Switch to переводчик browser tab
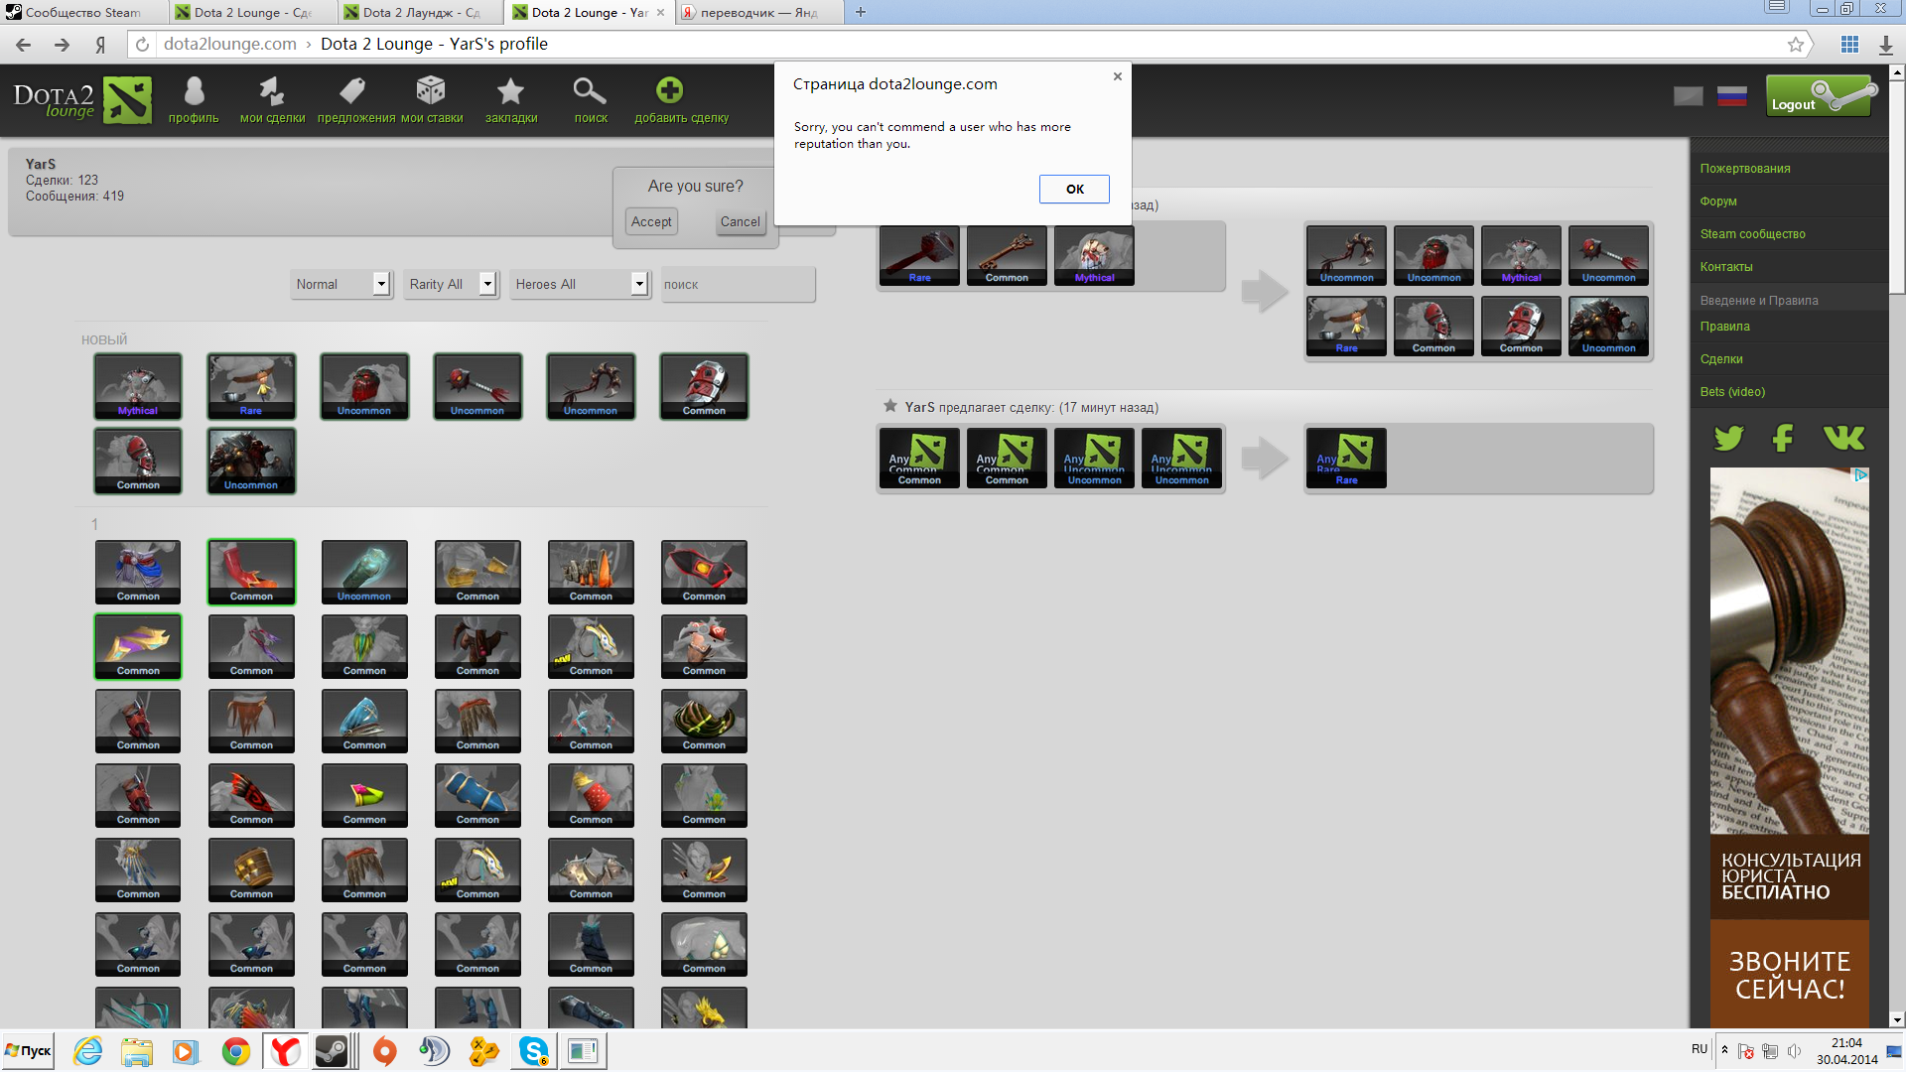 pyautogui.click(x=758, y=12)
